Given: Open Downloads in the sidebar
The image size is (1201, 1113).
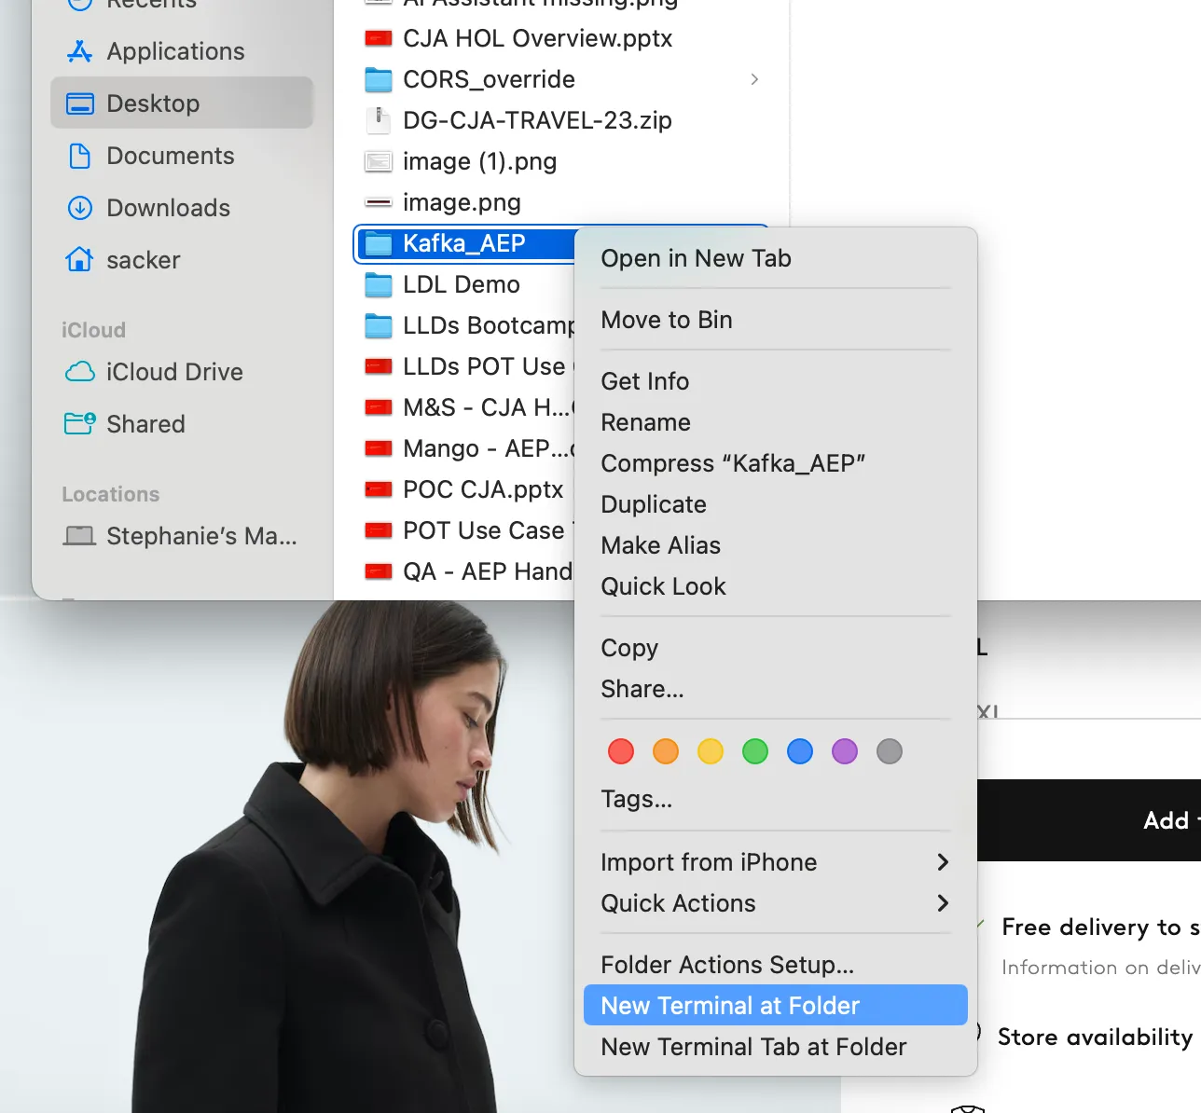Looking at the screenshot, I should (168, 208).
